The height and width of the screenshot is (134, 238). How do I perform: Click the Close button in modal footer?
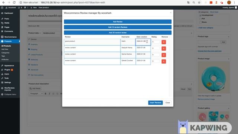click(168, 103)
